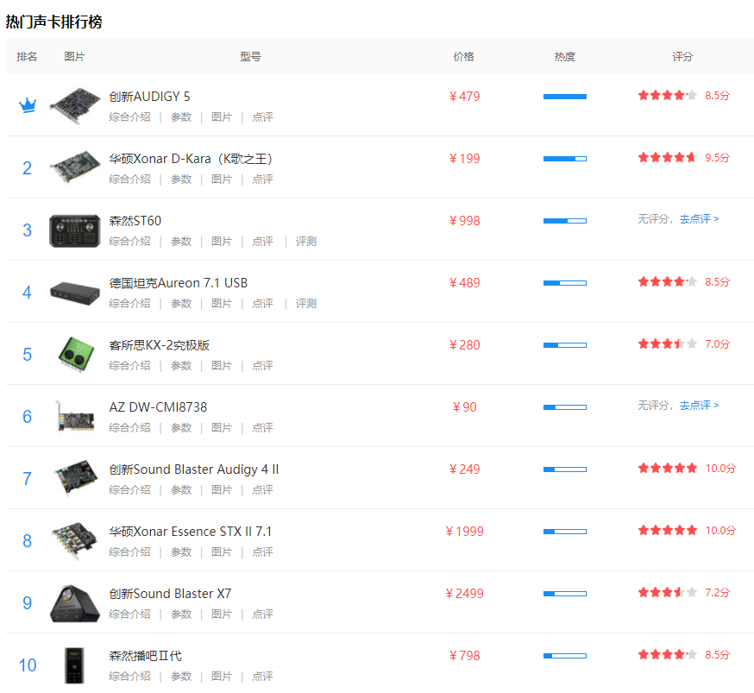Screen dimensions: 754x693
Task: Open the 森然播吧II代 title link
Action: 145,656
